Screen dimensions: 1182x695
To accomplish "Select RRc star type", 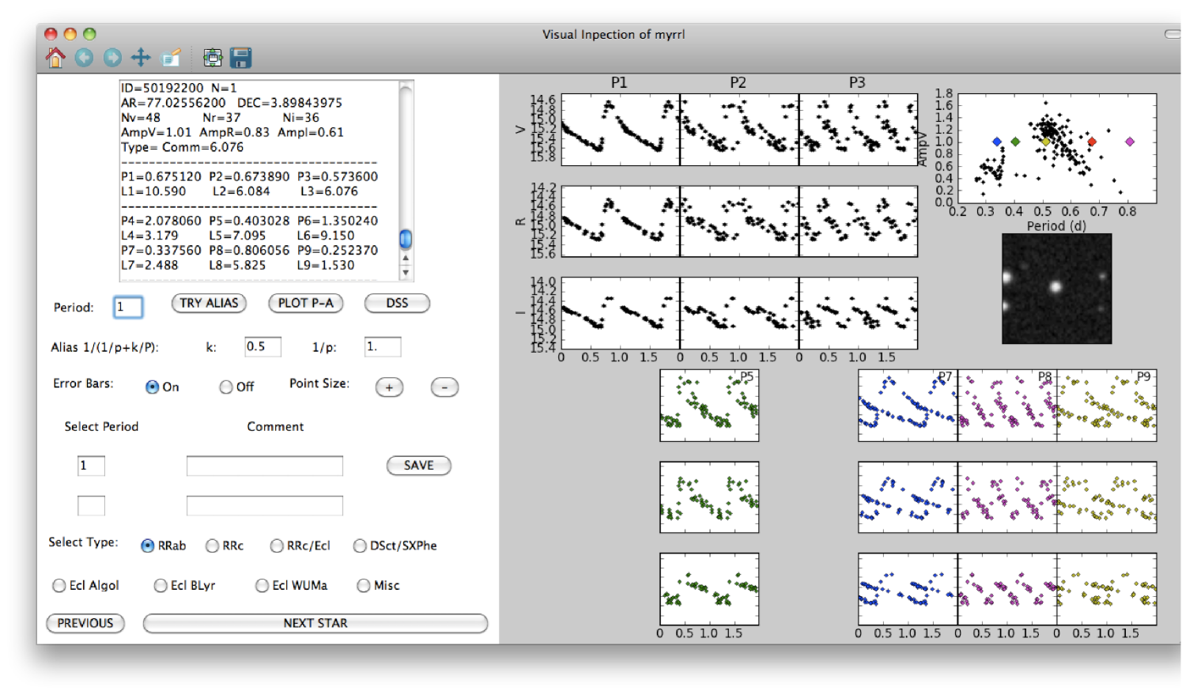I will [x=213, y=546].
